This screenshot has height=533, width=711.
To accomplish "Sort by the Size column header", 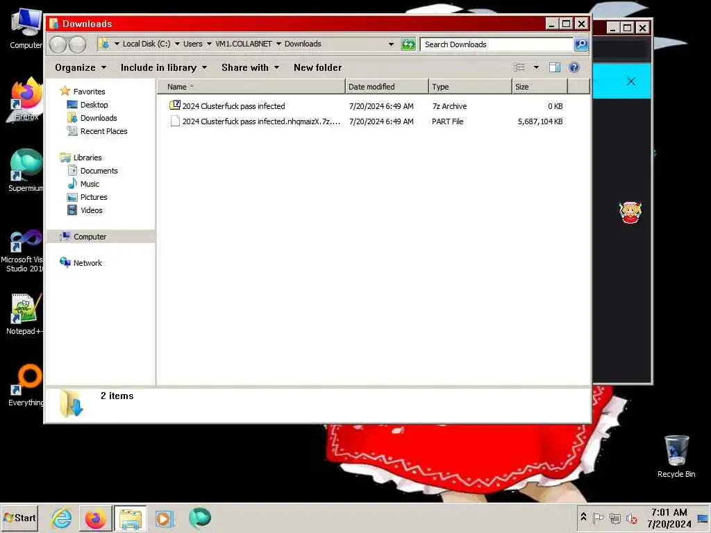I will (x=539, y=87).
